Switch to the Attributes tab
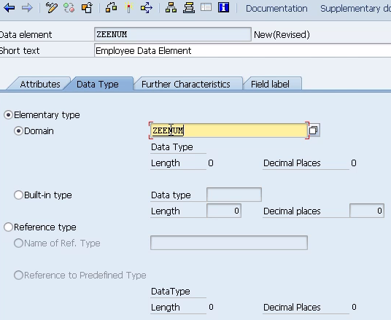This screenshot has width=391, height=320. (x=40, y=85)
